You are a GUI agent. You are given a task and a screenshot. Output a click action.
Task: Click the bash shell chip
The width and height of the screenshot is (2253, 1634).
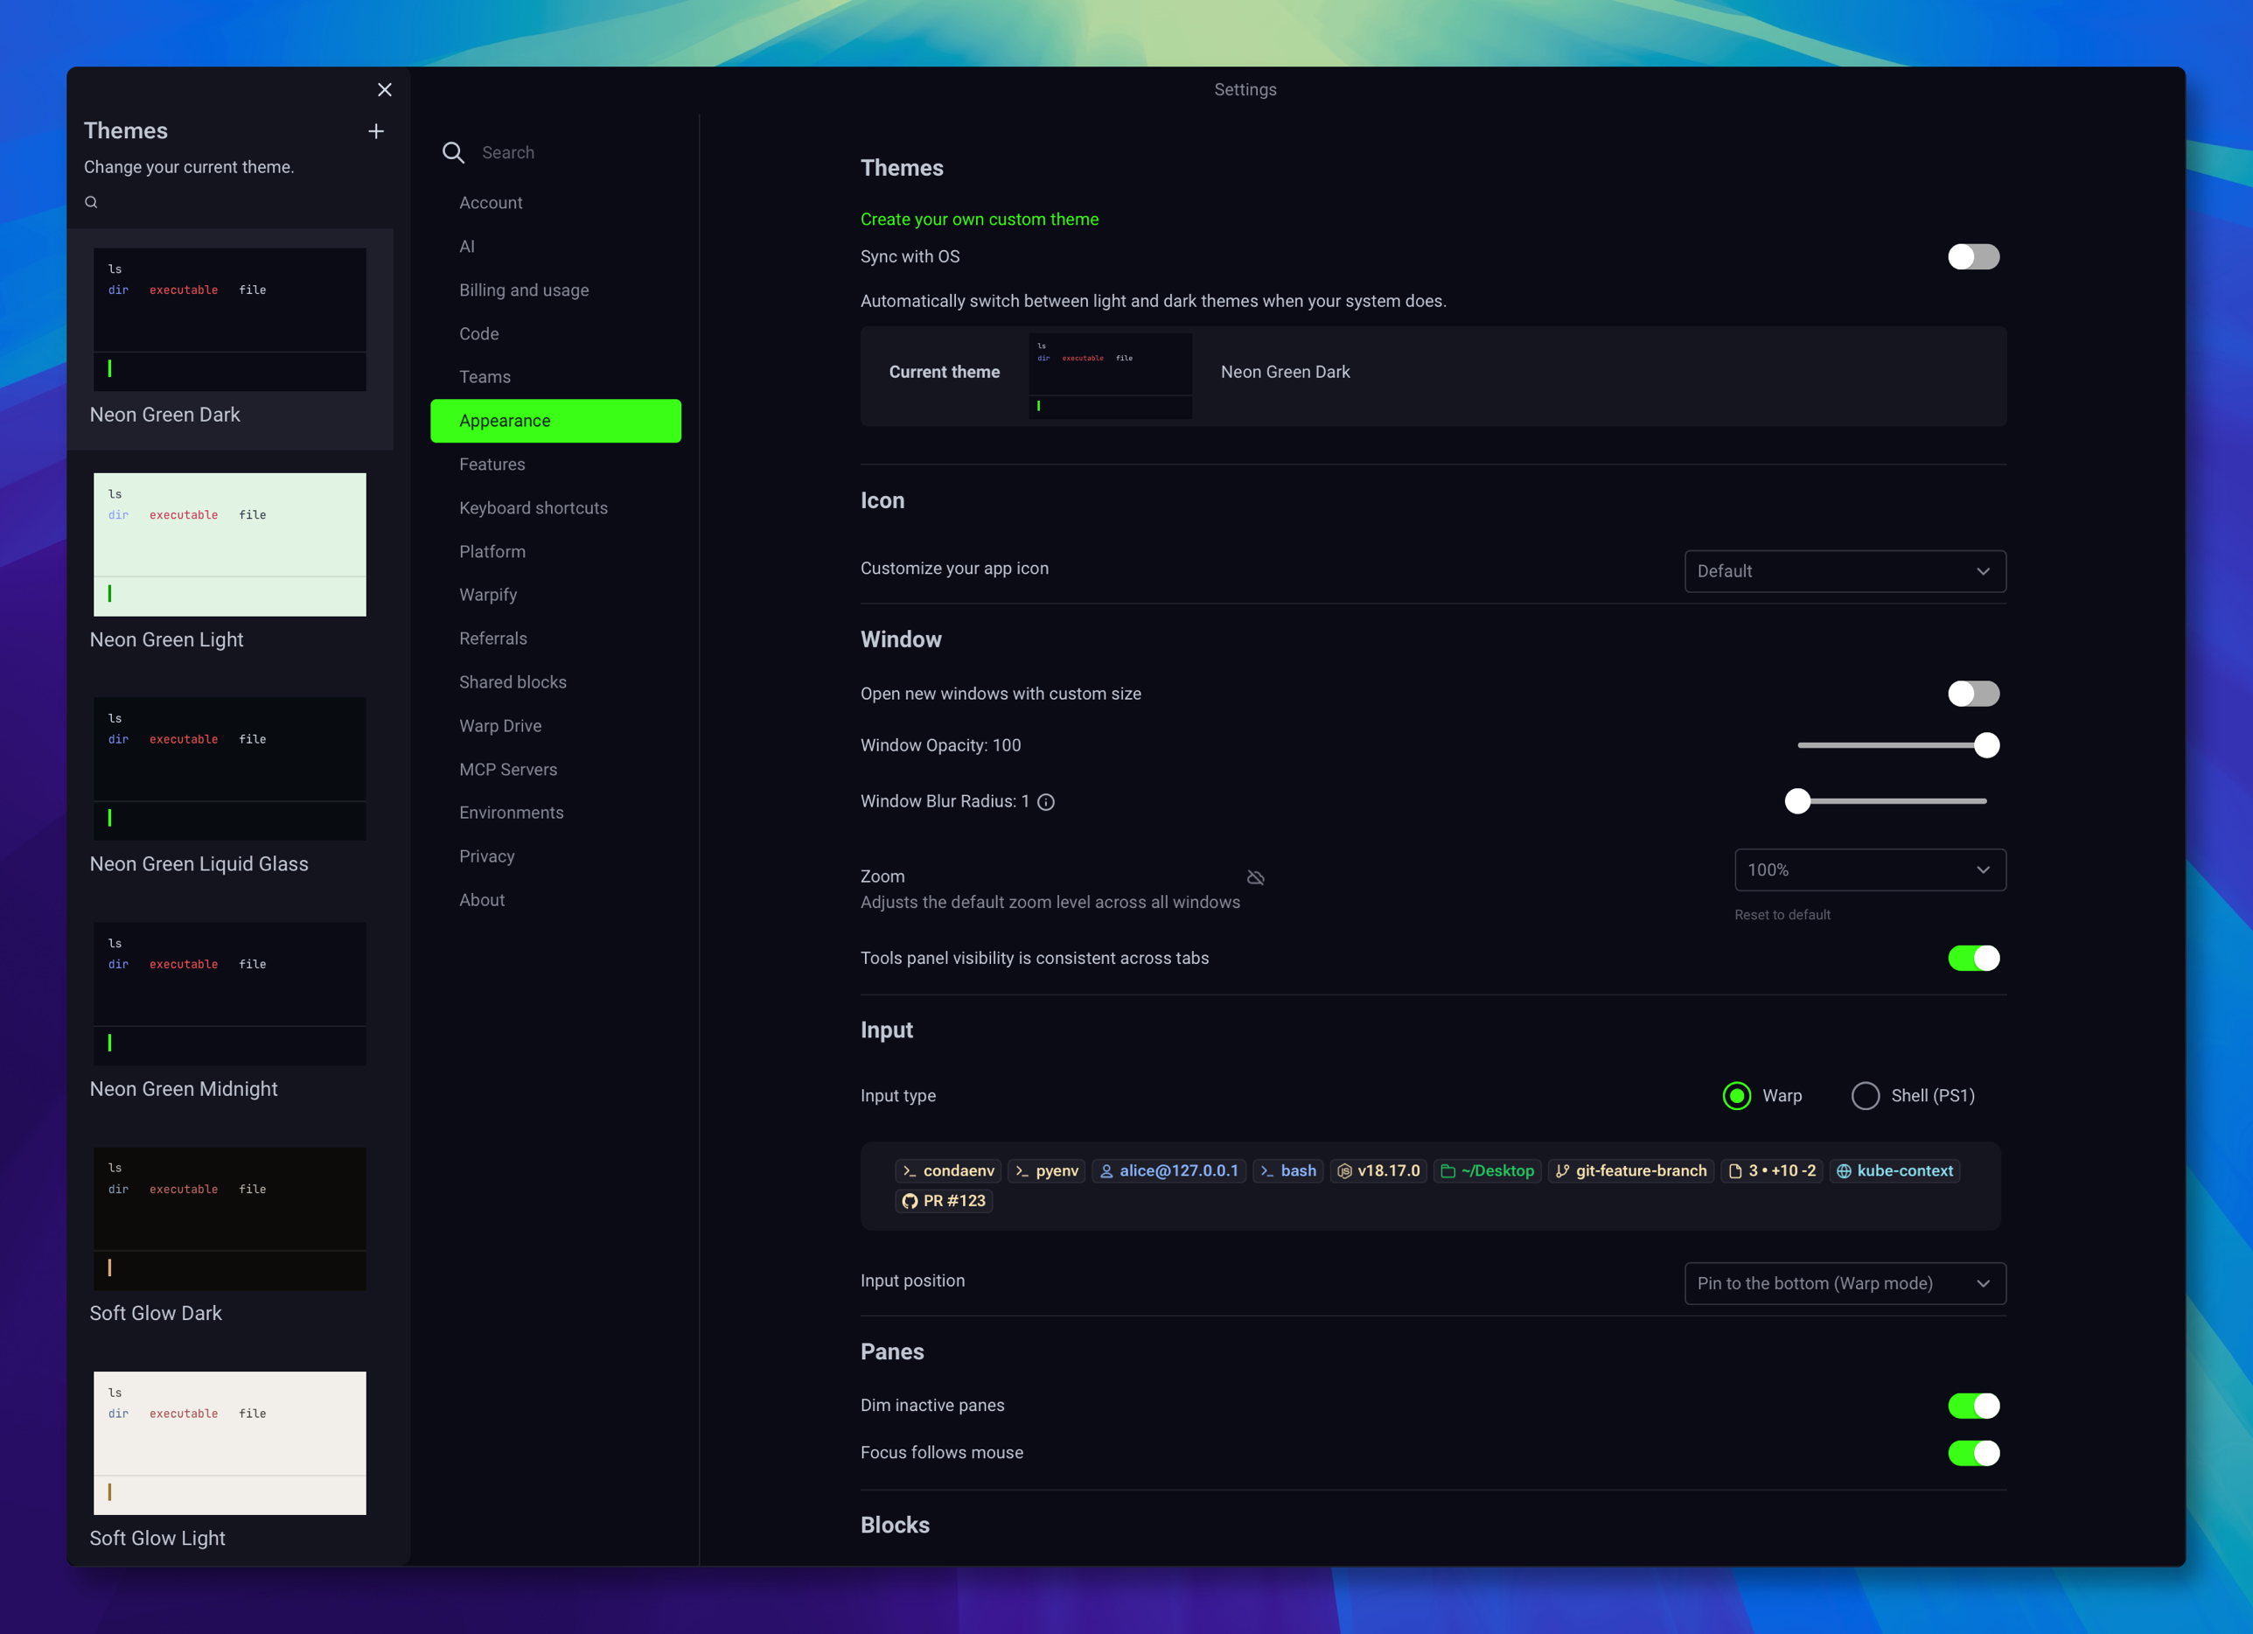pyautogui.click(x=1287, y=1171)
